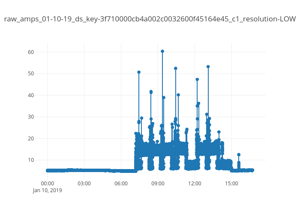Click the first data point at 00:00
This screenshot has width=300, height=214.
pos(47,170)
